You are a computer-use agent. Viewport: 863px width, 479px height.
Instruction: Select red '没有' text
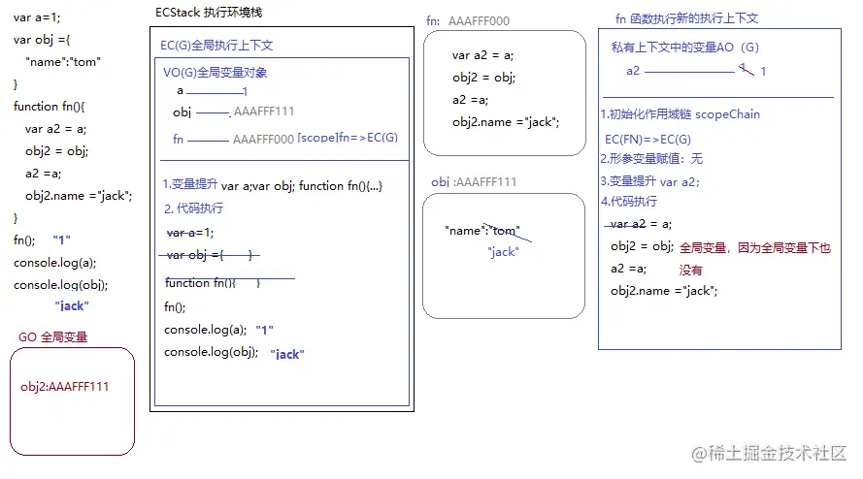(691, 270)
